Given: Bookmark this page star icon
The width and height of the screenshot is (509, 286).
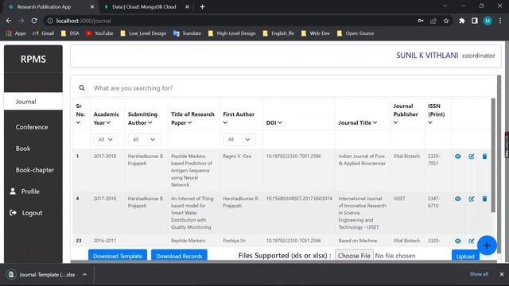Looking at the screenshot, I should tap(446, 21).
